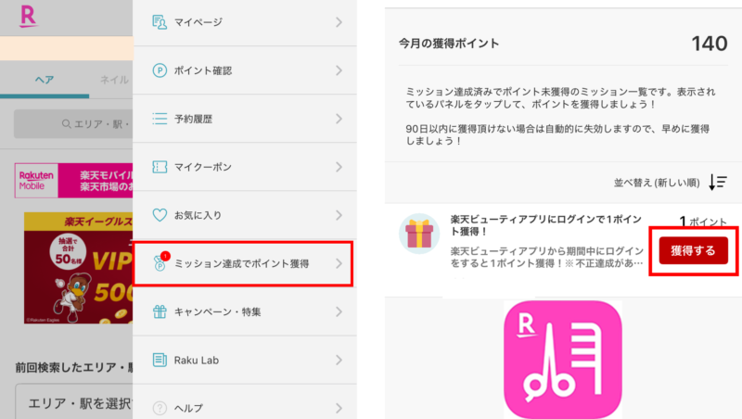Open 予約履歴 list icon
This screenshot has width=742, height=419.
pyautogui.click(x=160, y=119)
